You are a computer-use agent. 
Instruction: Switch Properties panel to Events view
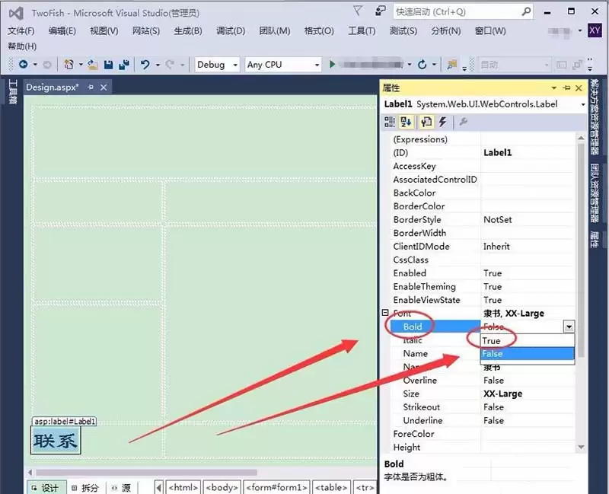444,124
